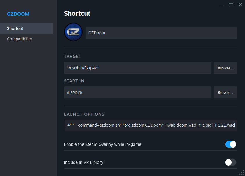
Task: Click the Shortcut page heading
Action: (x=77, y=13)
